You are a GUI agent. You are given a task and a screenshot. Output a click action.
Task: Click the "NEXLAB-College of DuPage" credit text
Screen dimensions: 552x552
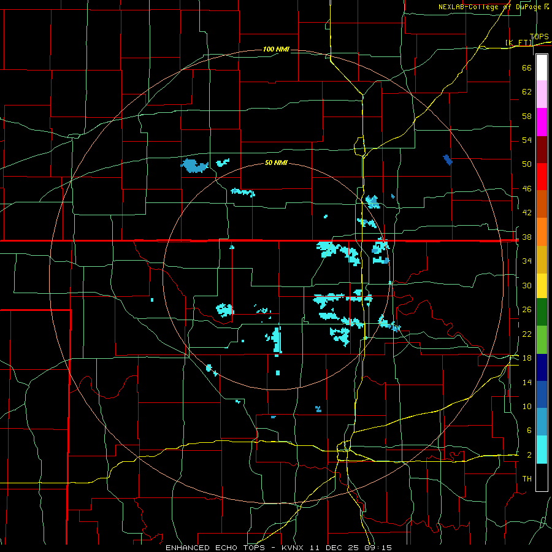point(491,7)
